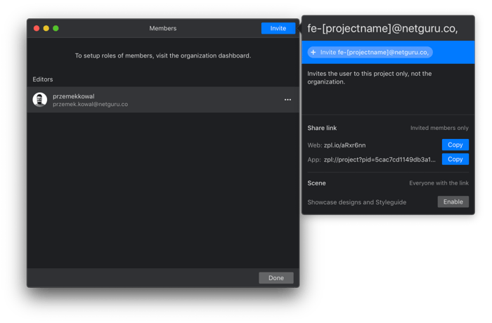The image size is (492, 323).
Task: Close the Members window with the red button
Action: [x=37, y=28]
